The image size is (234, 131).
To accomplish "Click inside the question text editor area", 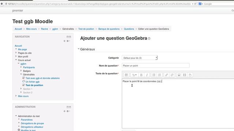I will [x=178, y=103].
